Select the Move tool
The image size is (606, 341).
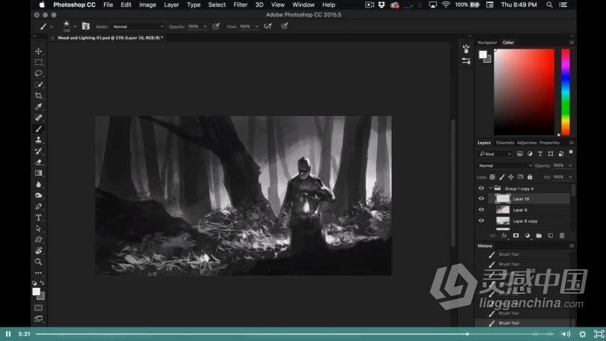pyautogui.click(x=38, y=51)
